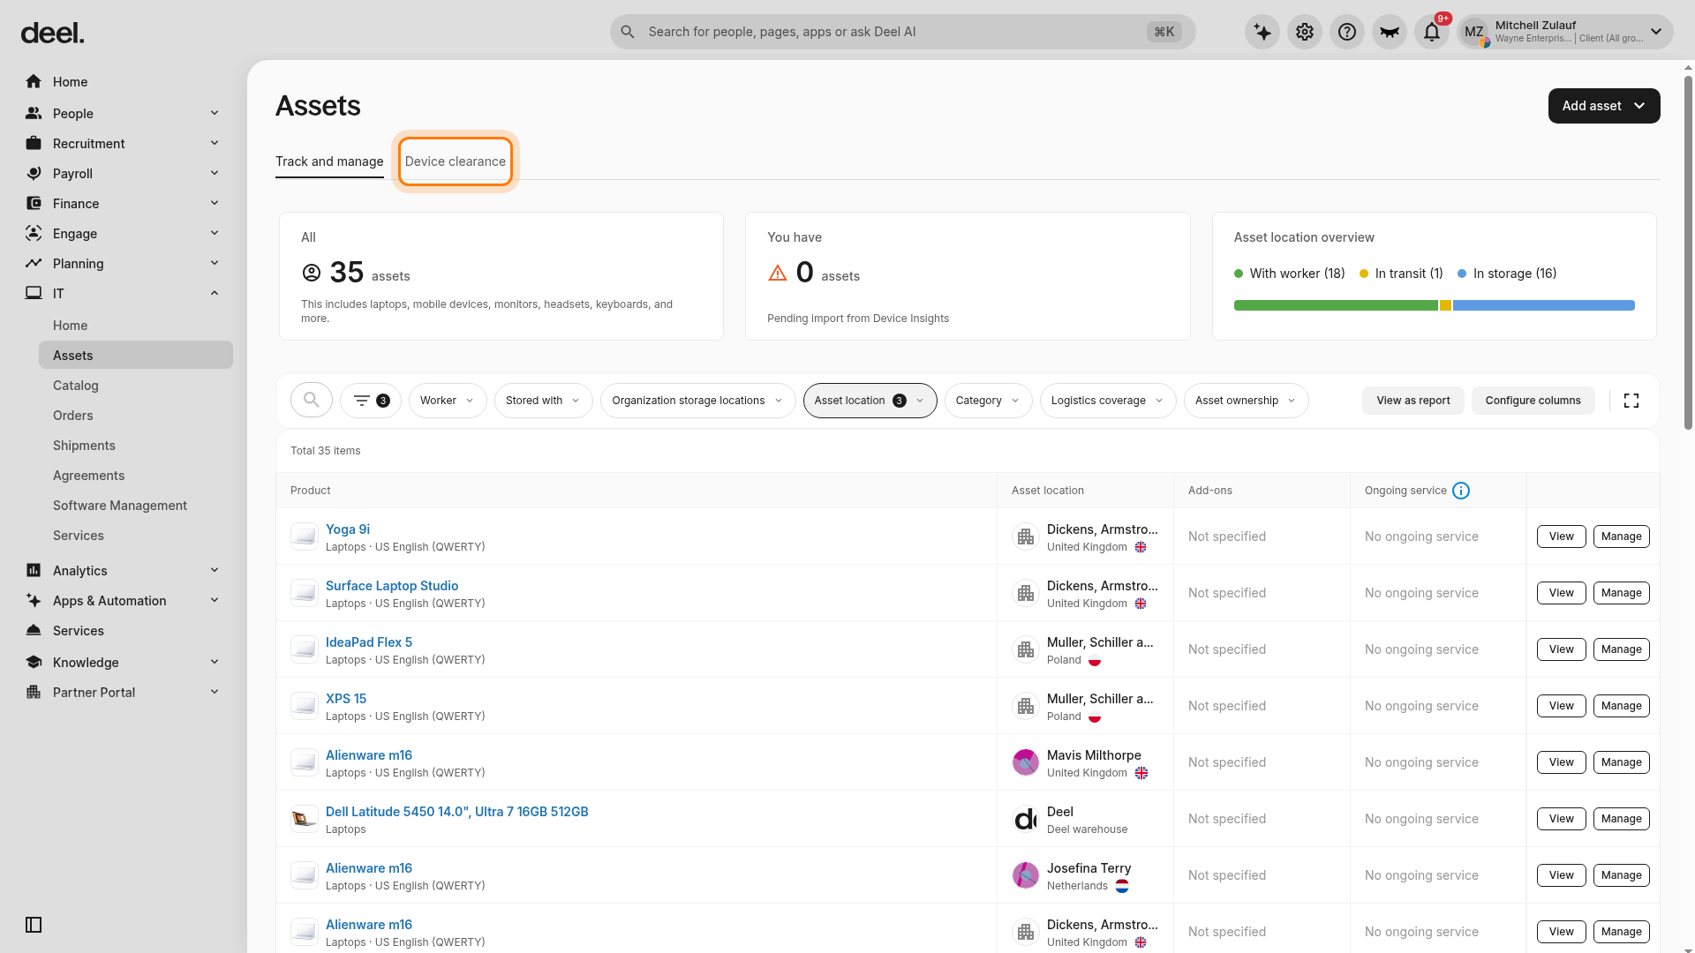Open Organization storage locations dropdown
The image size is (1695, 953).
(x=697, y=401)
